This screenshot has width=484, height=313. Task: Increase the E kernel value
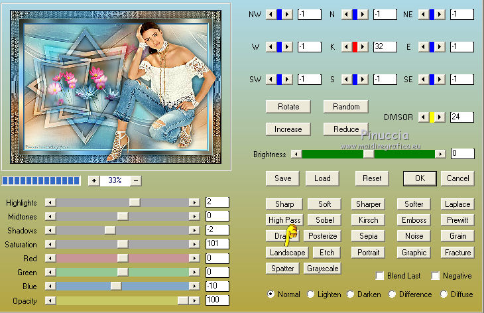(440, 47)
